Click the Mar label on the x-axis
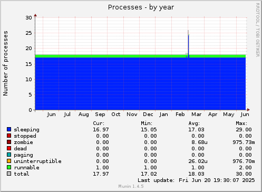Image resolution: width=262 pixels, height=192 pixels. pyautogui.click(x=197, y=114)
